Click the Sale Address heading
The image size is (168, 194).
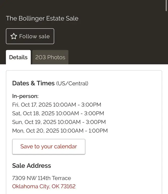tap(31, 166)
